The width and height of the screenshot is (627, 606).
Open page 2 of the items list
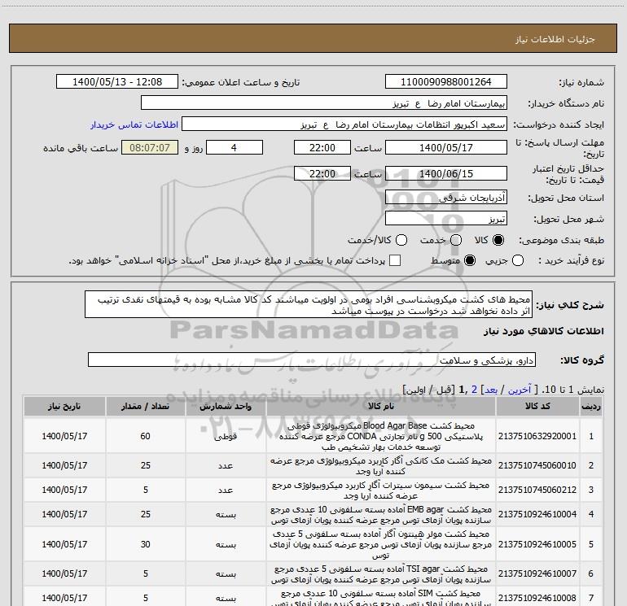pyautogui.click(x=474, y=390)
